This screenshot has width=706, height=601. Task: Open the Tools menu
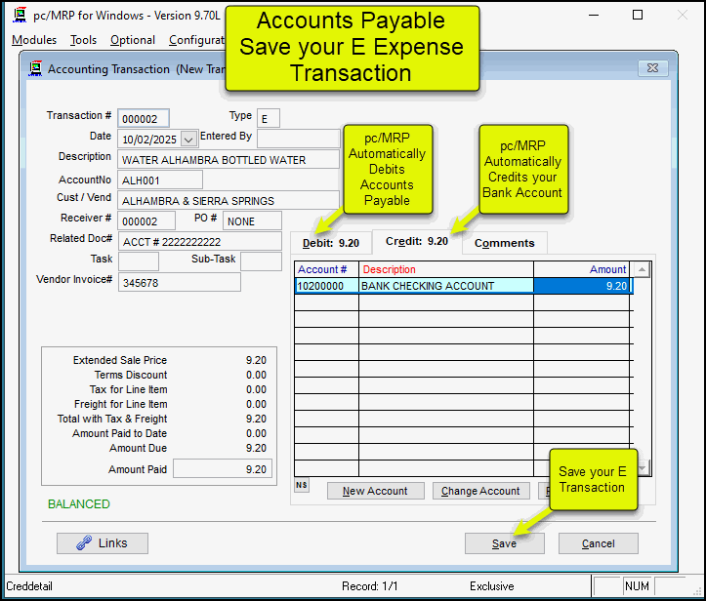84,40
